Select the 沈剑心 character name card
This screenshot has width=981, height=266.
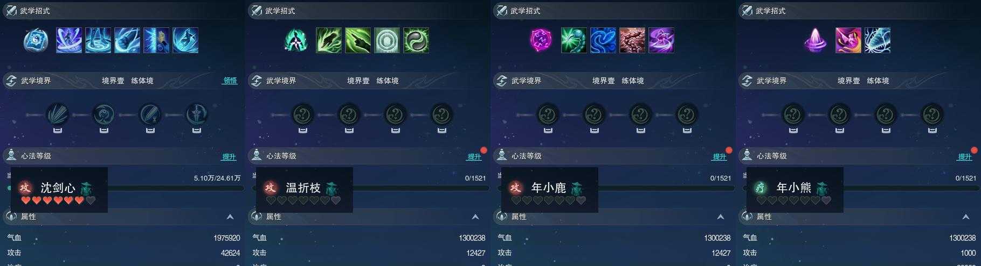point(59,190)
